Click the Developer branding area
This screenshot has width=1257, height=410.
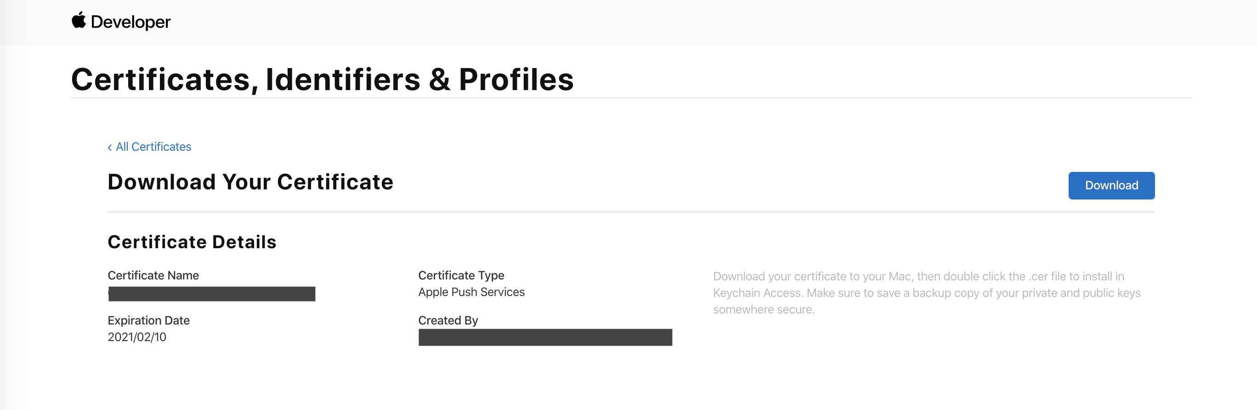tap(121, 22)
